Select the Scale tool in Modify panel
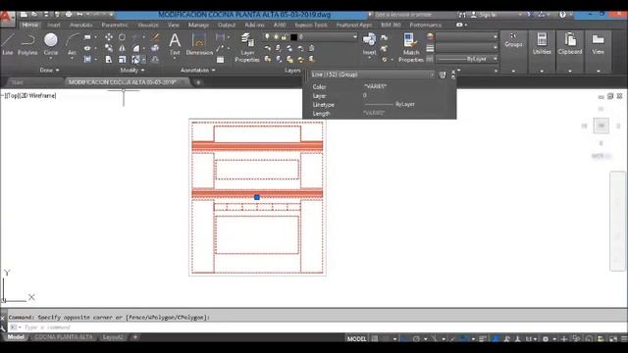Image resolution: width=628 pixels, height=353 pixels. click(122, 60)
